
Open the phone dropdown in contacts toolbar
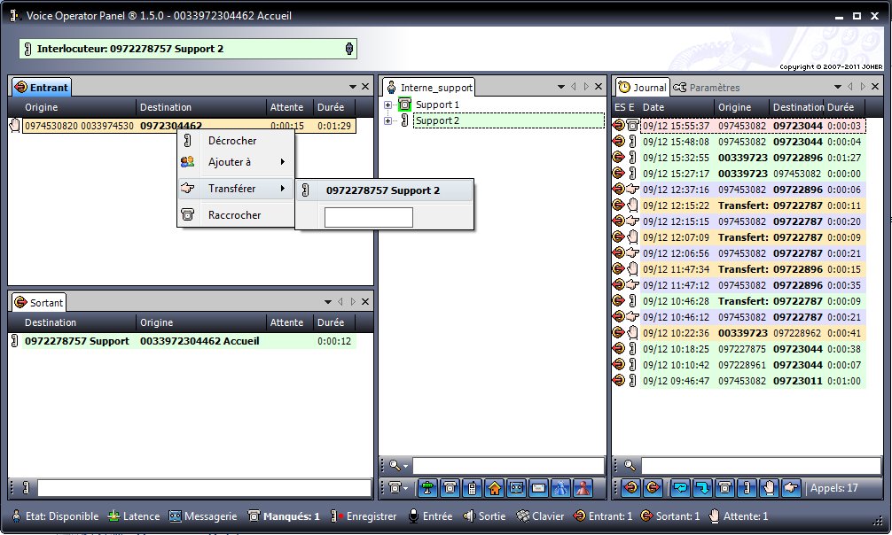point(396,488)
